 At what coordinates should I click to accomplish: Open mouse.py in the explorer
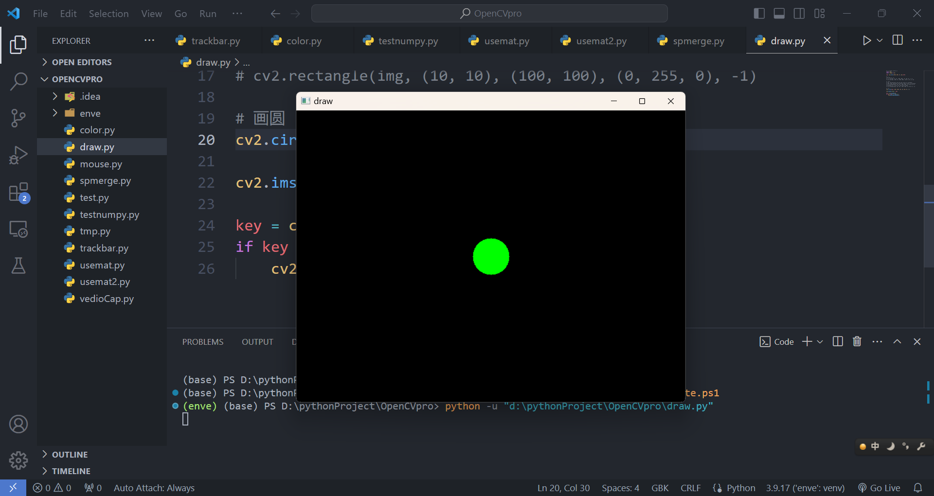point(102,164)
